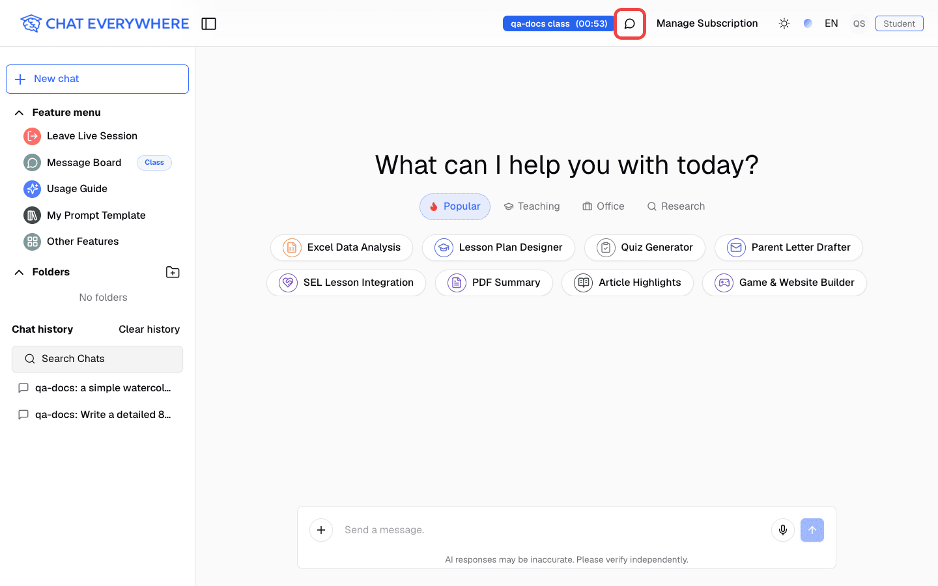Focus the Search Chats field
The width and height of the screenshot is (938, 586).
pos(97,359)
